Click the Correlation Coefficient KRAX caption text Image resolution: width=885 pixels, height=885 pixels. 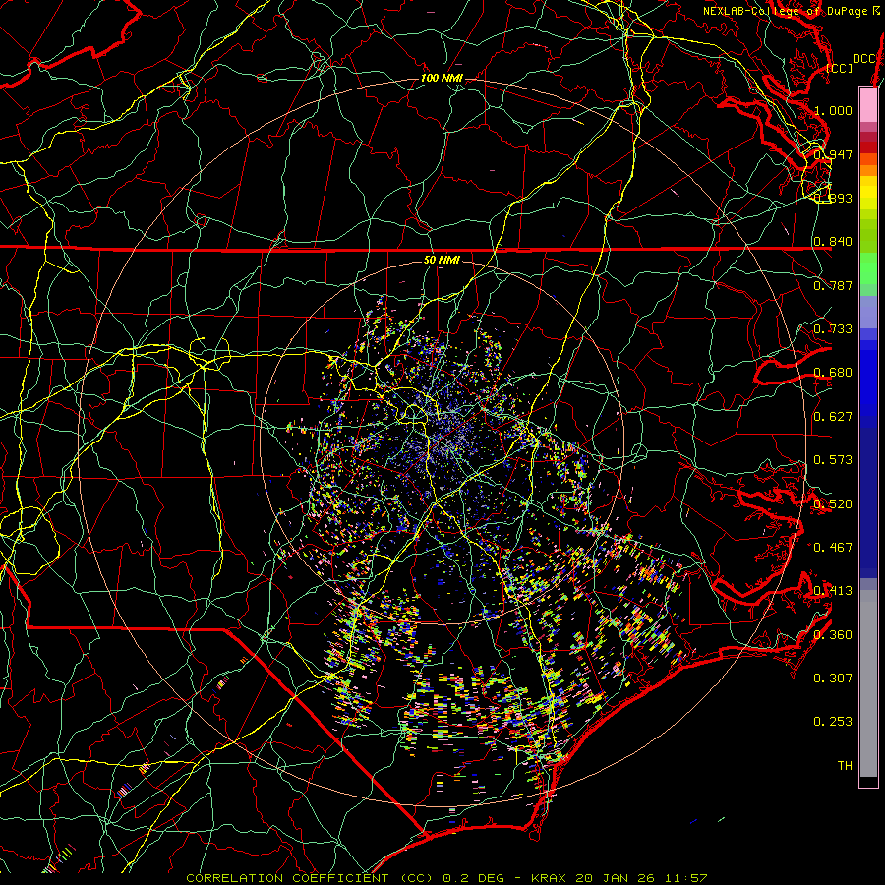click(x=446, y=878)
